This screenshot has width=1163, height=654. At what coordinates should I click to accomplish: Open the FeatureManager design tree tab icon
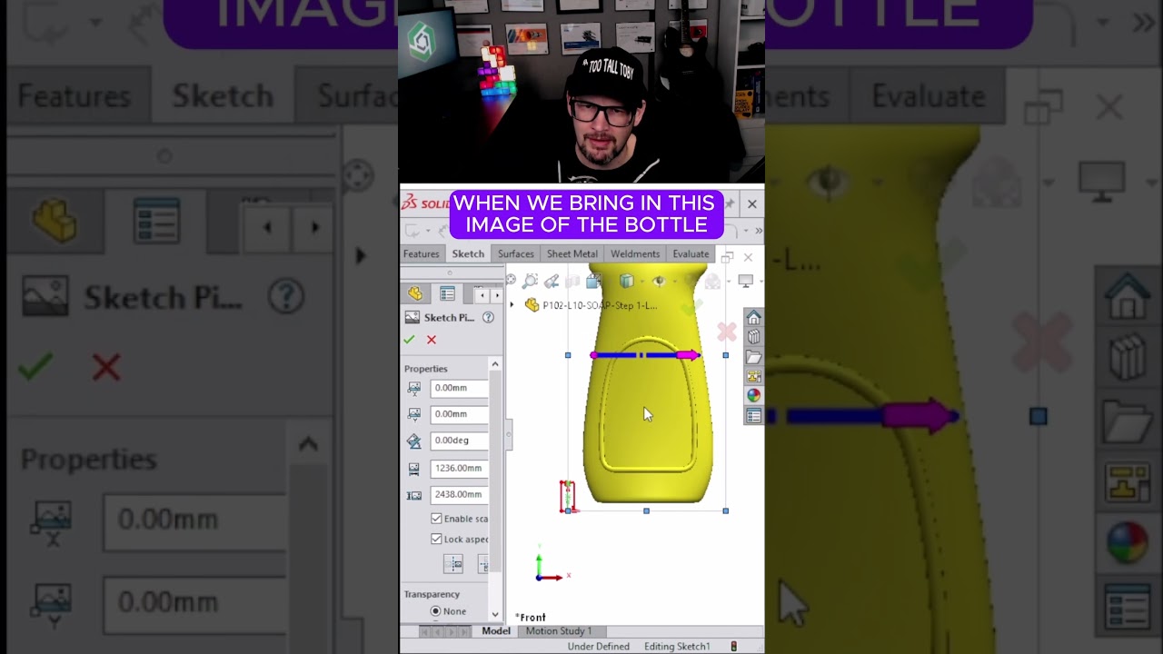coord(415,293)
